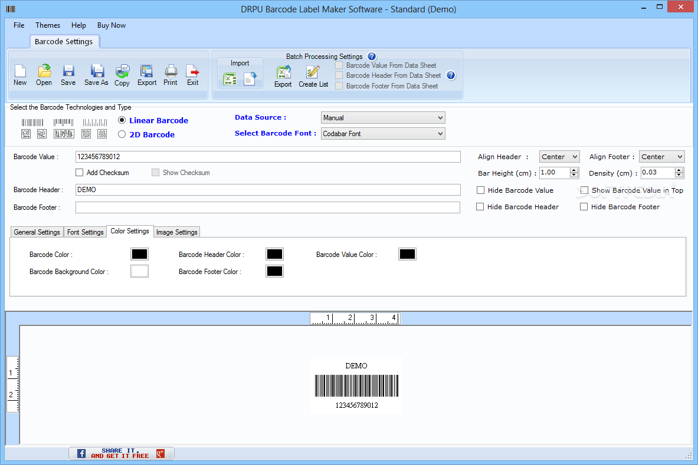Click the barcode preview image
Viewport: 698px width, 465px height.
(356, 385)
